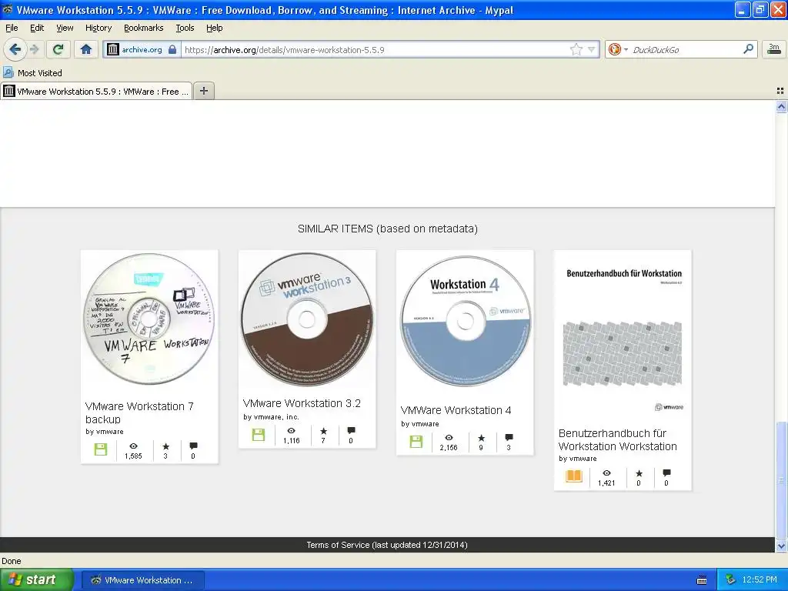This screenshot has height=591, width=788.
Task: Click VMware Workstation taskbar button
Action: (x=143, y=580)
